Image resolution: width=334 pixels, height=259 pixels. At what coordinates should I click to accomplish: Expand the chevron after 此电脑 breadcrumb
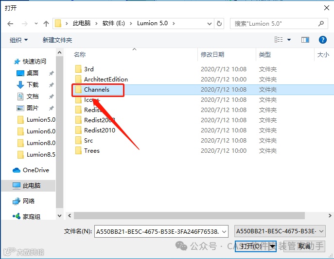[x=96, y=23]
